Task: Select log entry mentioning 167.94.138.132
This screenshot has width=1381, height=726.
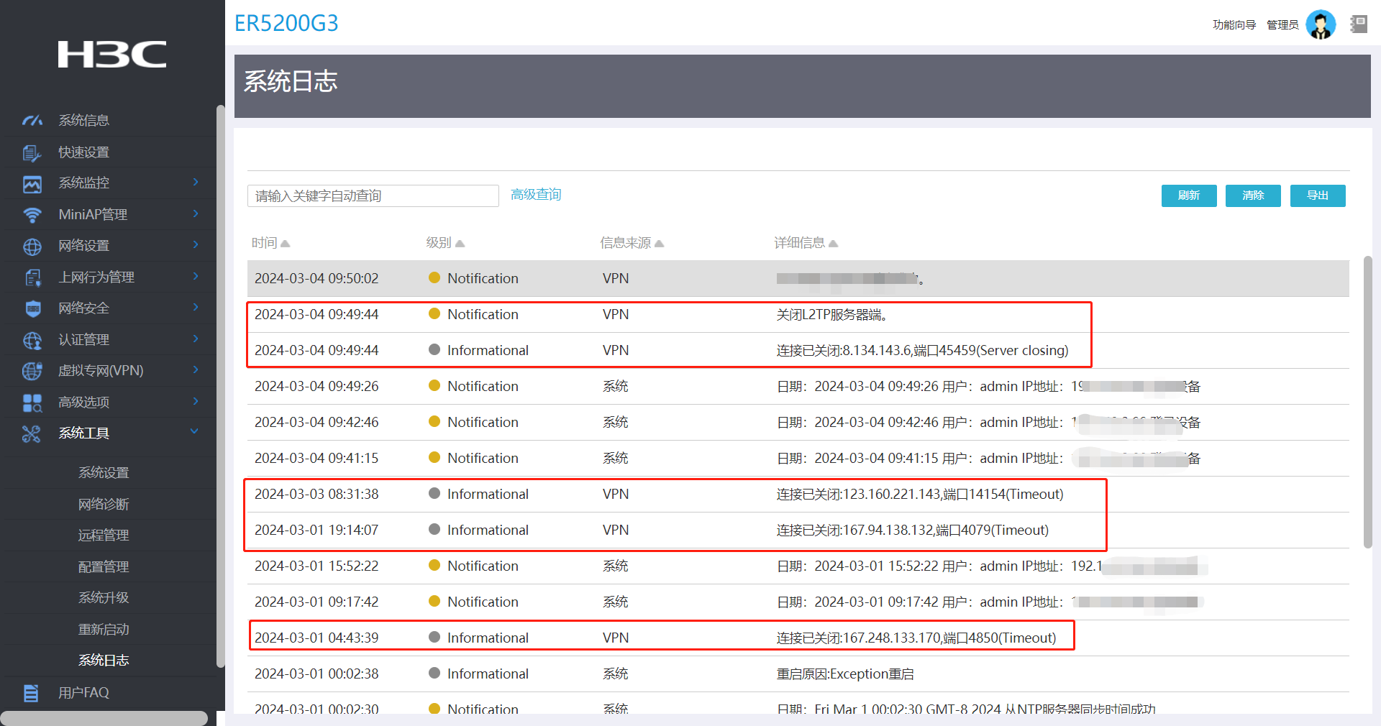Action: pyautogui.click(x=798, y=530)
